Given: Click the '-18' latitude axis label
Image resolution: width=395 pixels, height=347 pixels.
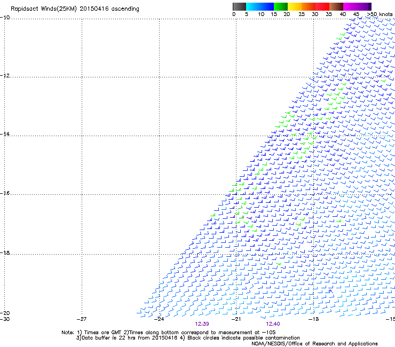Looking at the screenshot, I should 5,253.
